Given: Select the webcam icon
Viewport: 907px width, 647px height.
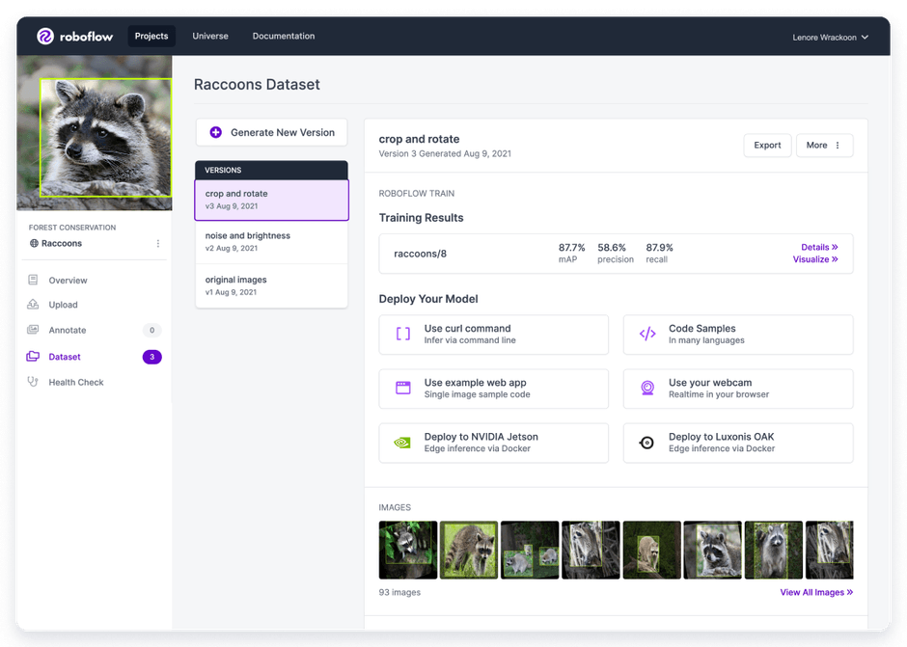Looking at the screenshot, I should (x=647, y=389).
